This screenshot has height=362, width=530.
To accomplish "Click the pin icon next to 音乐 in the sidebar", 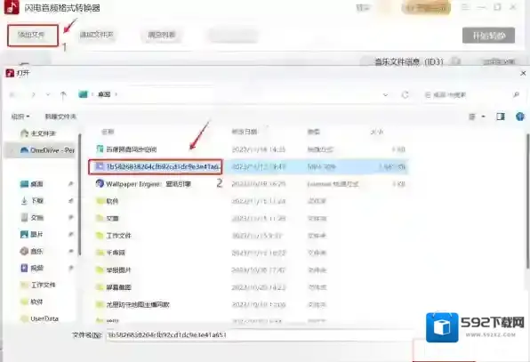I will 70,251.
